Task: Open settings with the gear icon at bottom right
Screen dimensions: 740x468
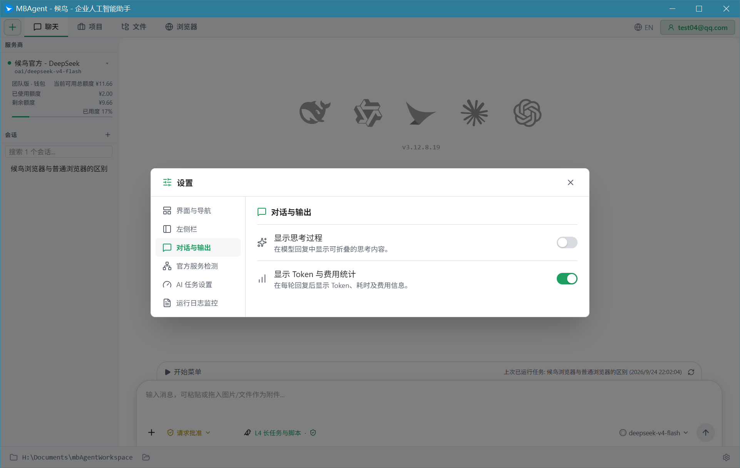Action: click(x=726, y=457)
